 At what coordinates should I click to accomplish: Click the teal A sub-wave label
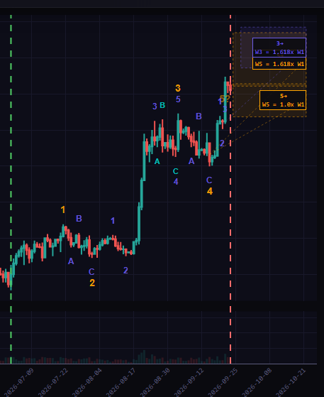tap(157, 161)
